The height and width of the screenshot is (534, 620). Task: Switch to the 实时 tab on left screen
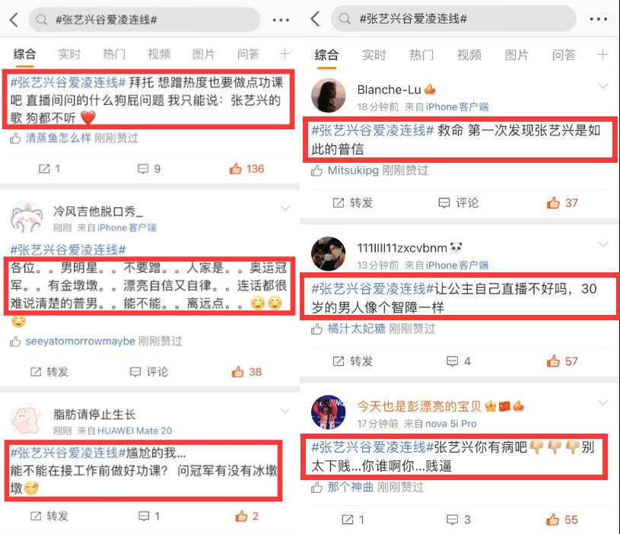[x=69, y=54]
